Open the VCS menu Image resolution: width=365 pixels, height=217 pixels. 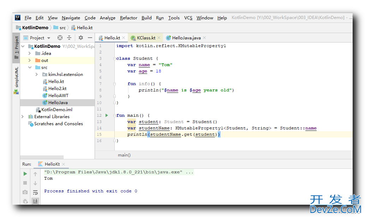point(188,18)
